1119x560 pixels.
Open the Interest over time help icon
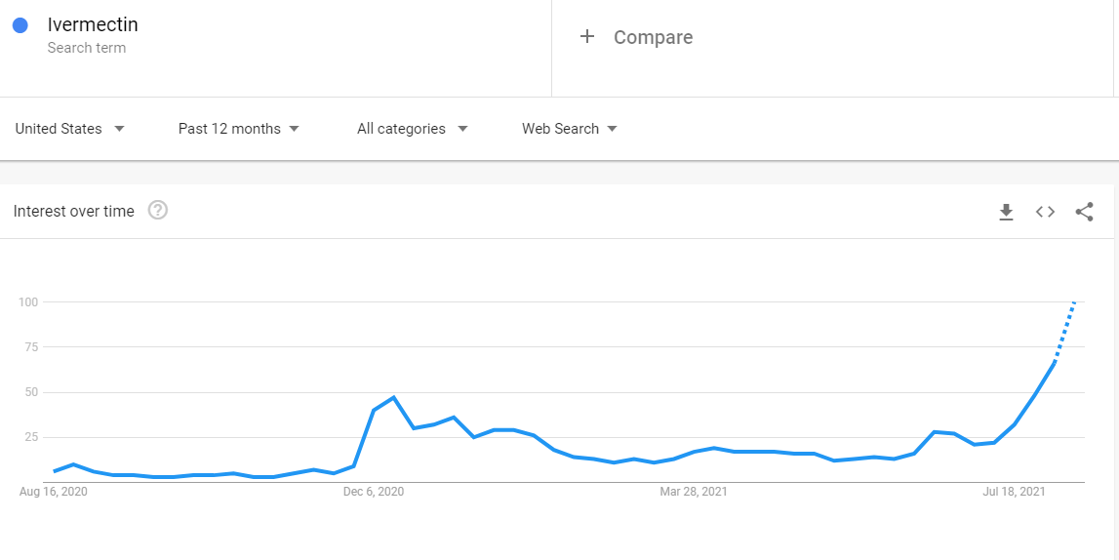click(x=158, y=211)
